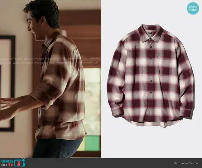Click the Worn on TV logo
Screen dimensions: 202x168
coord(13,163)
